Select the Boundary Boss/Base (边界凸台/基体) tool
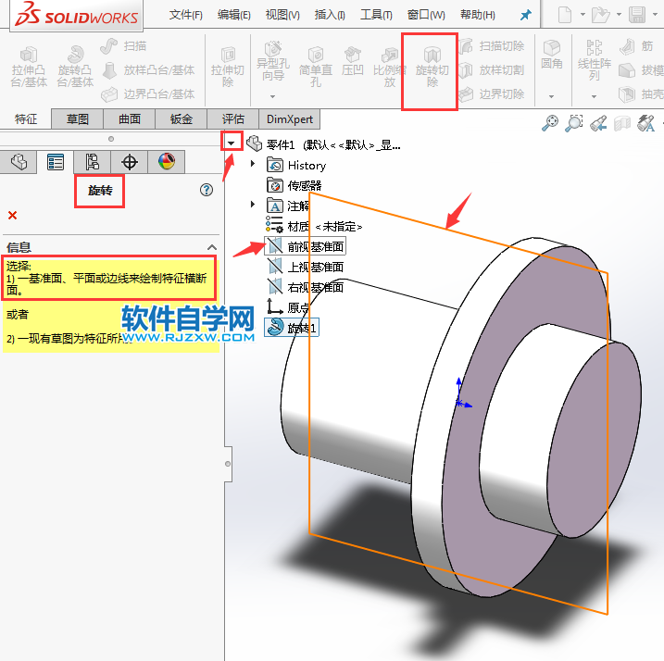Viewport: 664px width, 661px height. click(148, 94)
